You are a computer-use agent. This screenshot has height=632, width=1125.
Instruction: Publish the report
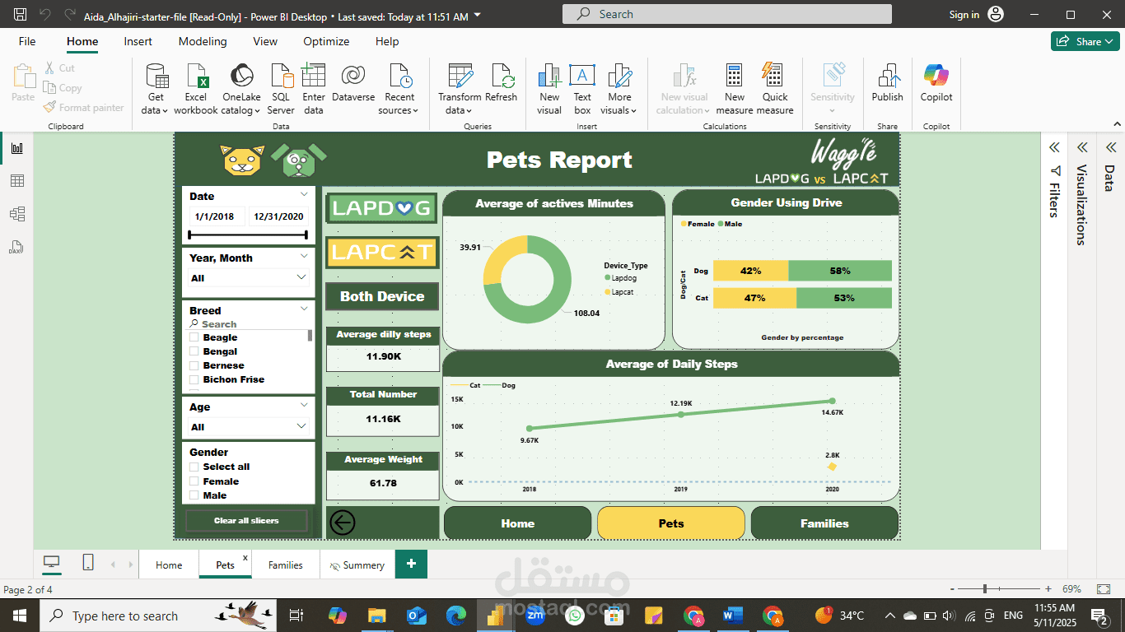[888, 82]
